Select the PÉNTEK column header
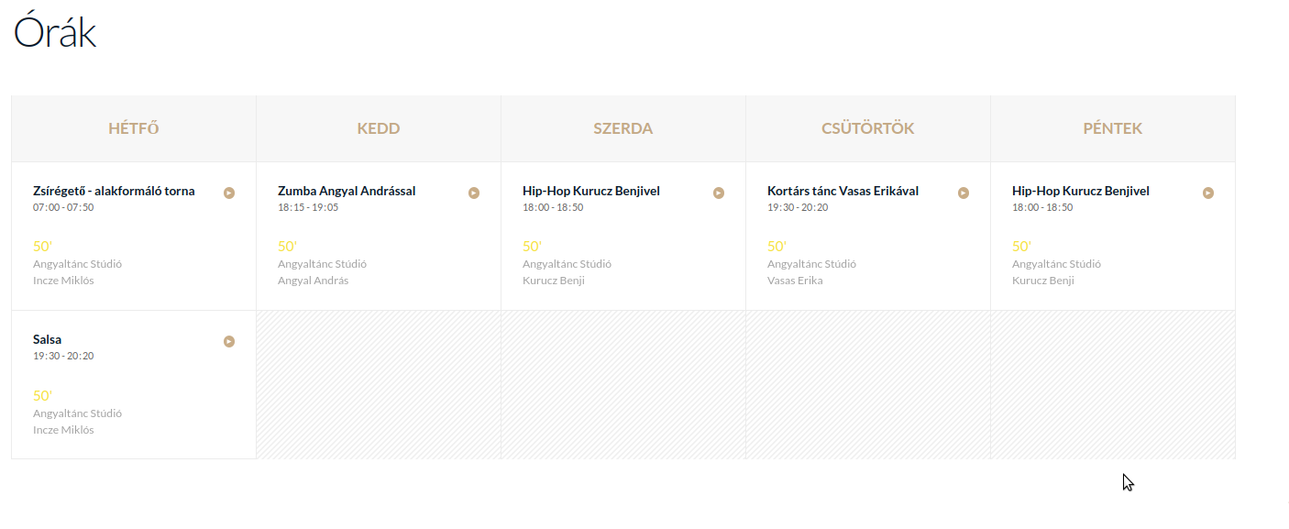The image size is (1289, 529). 1113,128
